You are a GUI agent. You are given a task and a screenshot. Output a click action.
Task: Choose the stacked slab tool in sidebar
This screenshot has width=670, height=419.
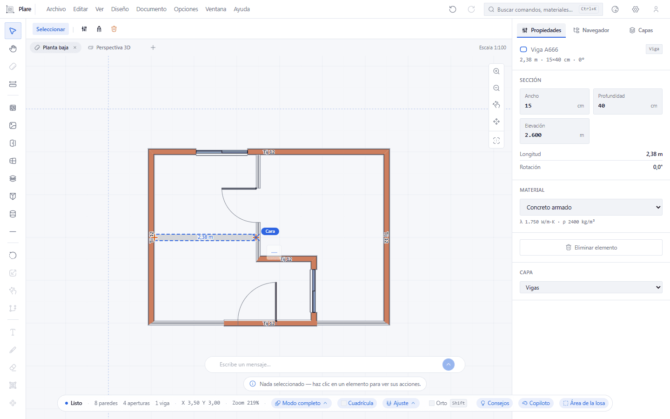coord(13,178)
